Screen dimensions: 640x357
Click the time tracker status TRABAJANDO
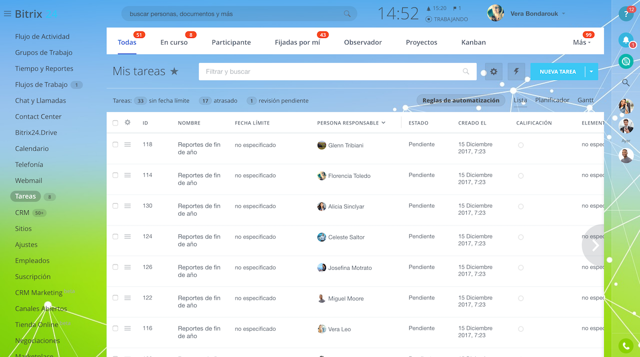[x=447, y=19]
